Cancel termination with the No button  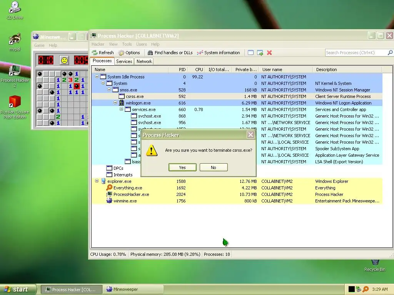(214, 167)
